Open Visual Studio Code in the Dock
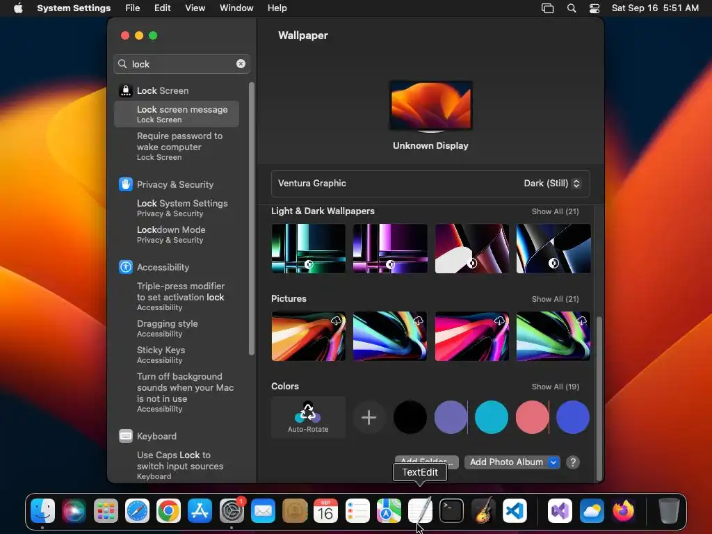This screenshot has width=712, height=534. 515,511
